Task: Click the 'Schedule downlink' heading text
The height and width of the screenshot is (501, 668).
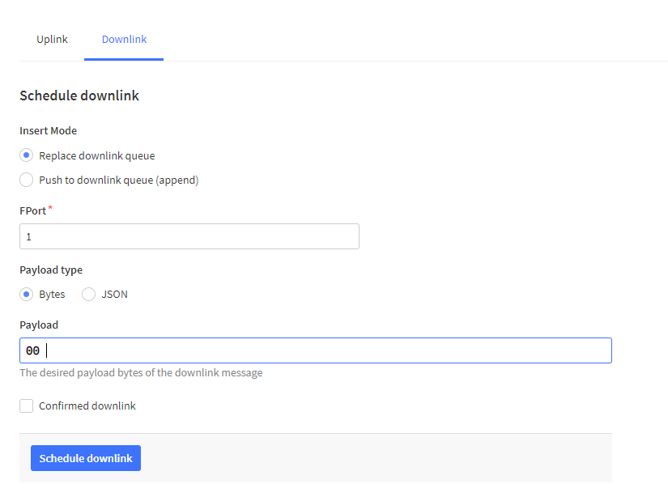Action: coord(79,96)
